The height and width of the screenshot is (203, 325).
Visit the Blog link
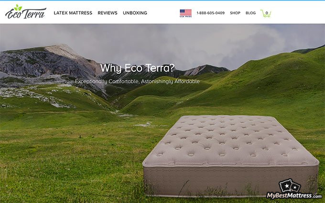250,13
